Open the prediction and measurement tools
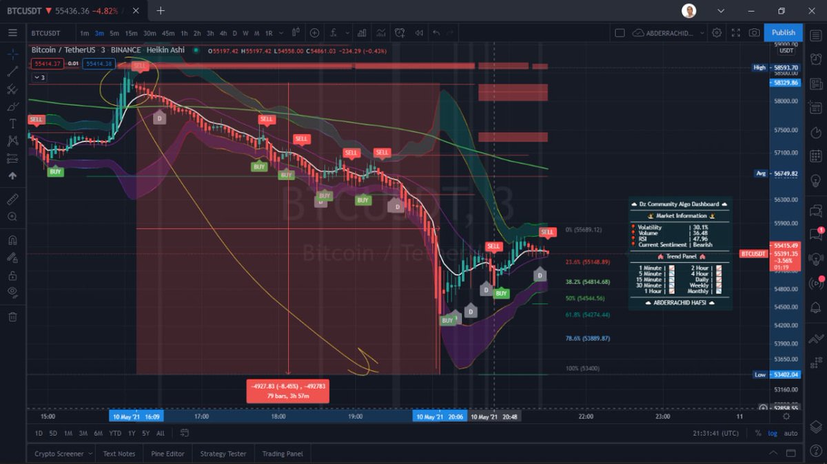Viewport: 827px width, 464px height. (x=12, y=158)
